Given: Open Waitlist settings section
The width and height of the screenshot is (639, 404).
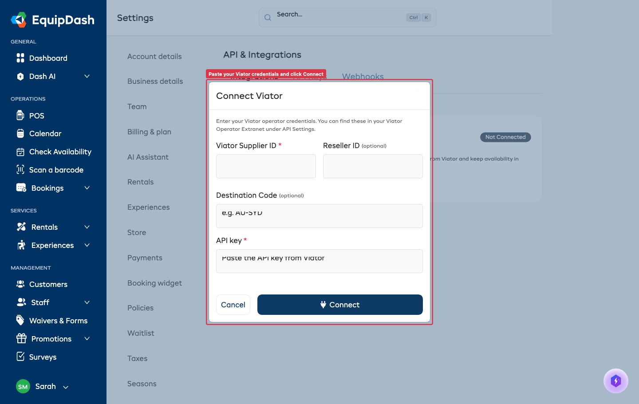Looking at the screenshot, I should (x=141, y=333).
